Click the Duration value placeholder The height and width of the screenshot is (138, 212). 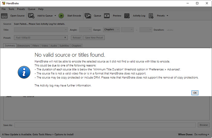click(170, 30)
